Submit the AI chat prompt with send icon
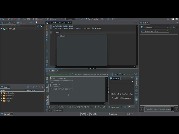179x134 pixels. 176,109
